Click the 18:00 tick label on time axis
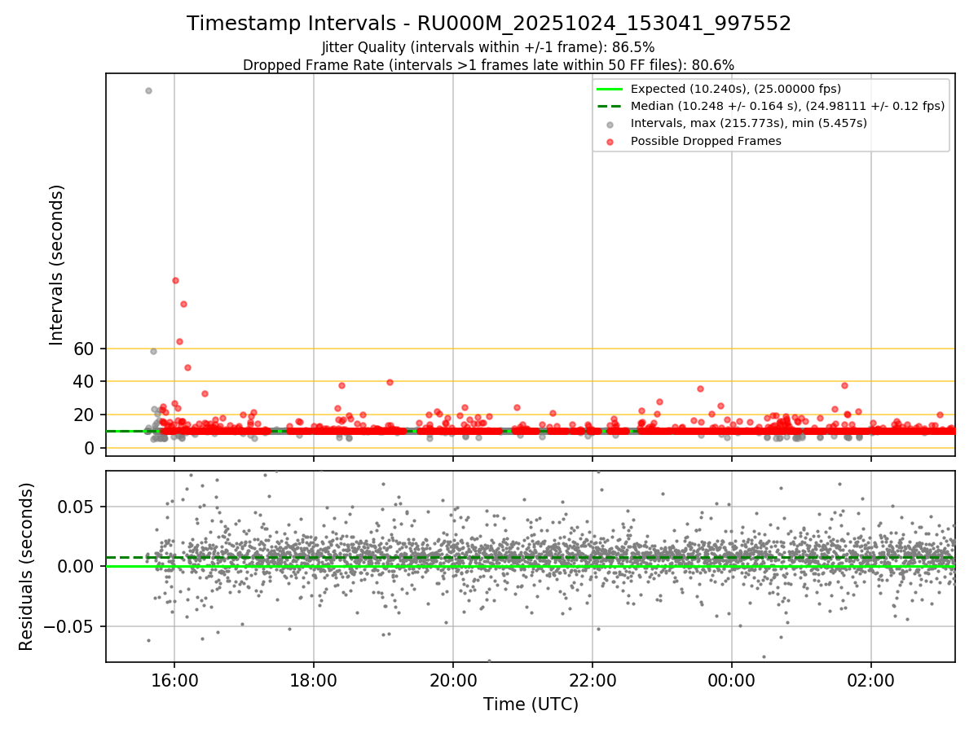The height and width of the screenshot is (733, 978). [x=314, y=680]
